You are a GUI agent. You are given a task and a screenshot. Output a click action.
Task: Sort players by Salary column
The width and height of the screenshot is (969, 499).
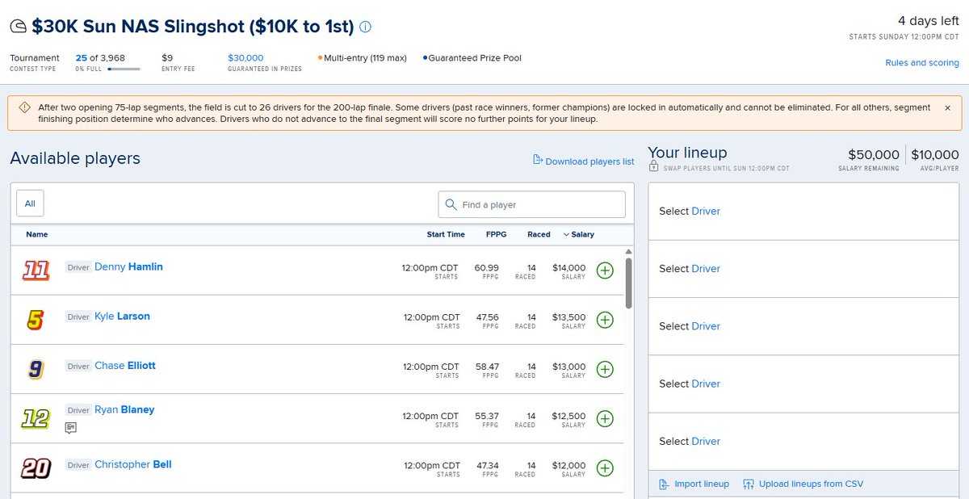[x=578, y=235]
